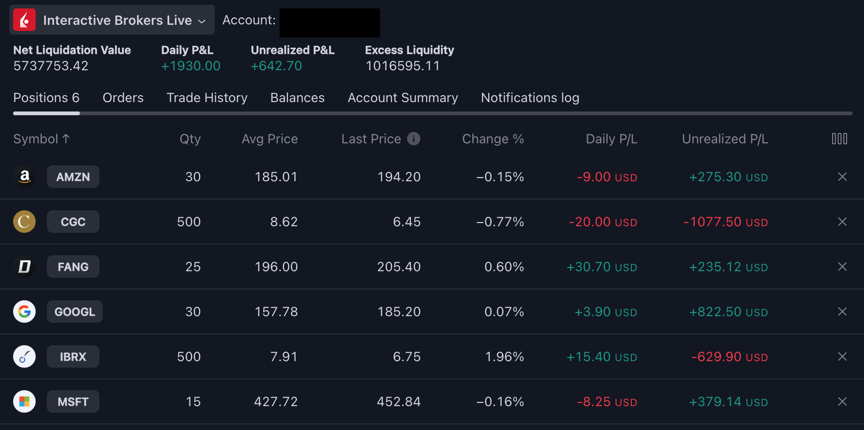Click the Google logo icon
The height and width of the screenshot is (430, 864).
coord(24,311)
